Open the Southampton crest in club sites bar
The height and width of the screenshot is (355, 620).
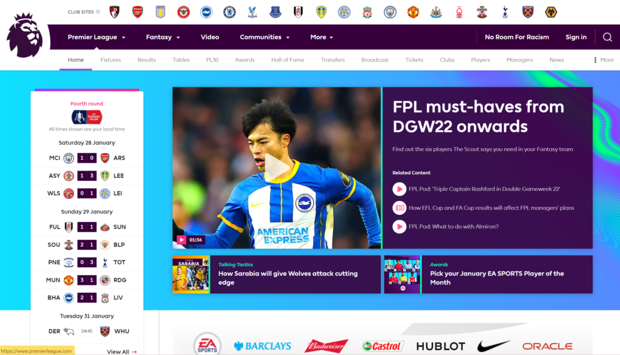tap(482, 12)
